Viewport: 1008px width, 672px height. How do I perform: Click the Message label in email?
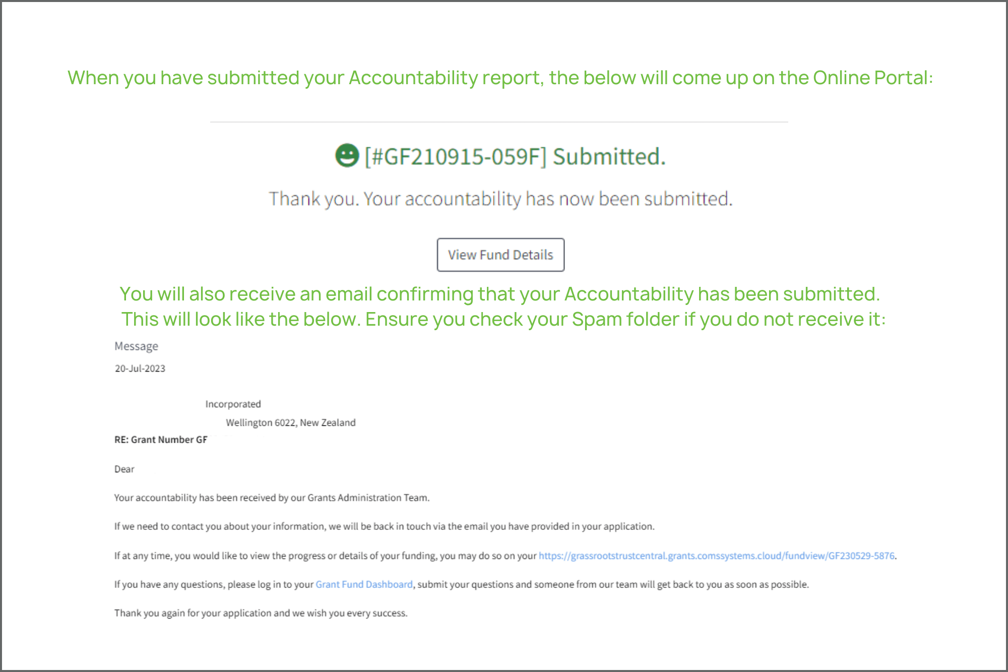pyautogui.click(x=136, y=346)
